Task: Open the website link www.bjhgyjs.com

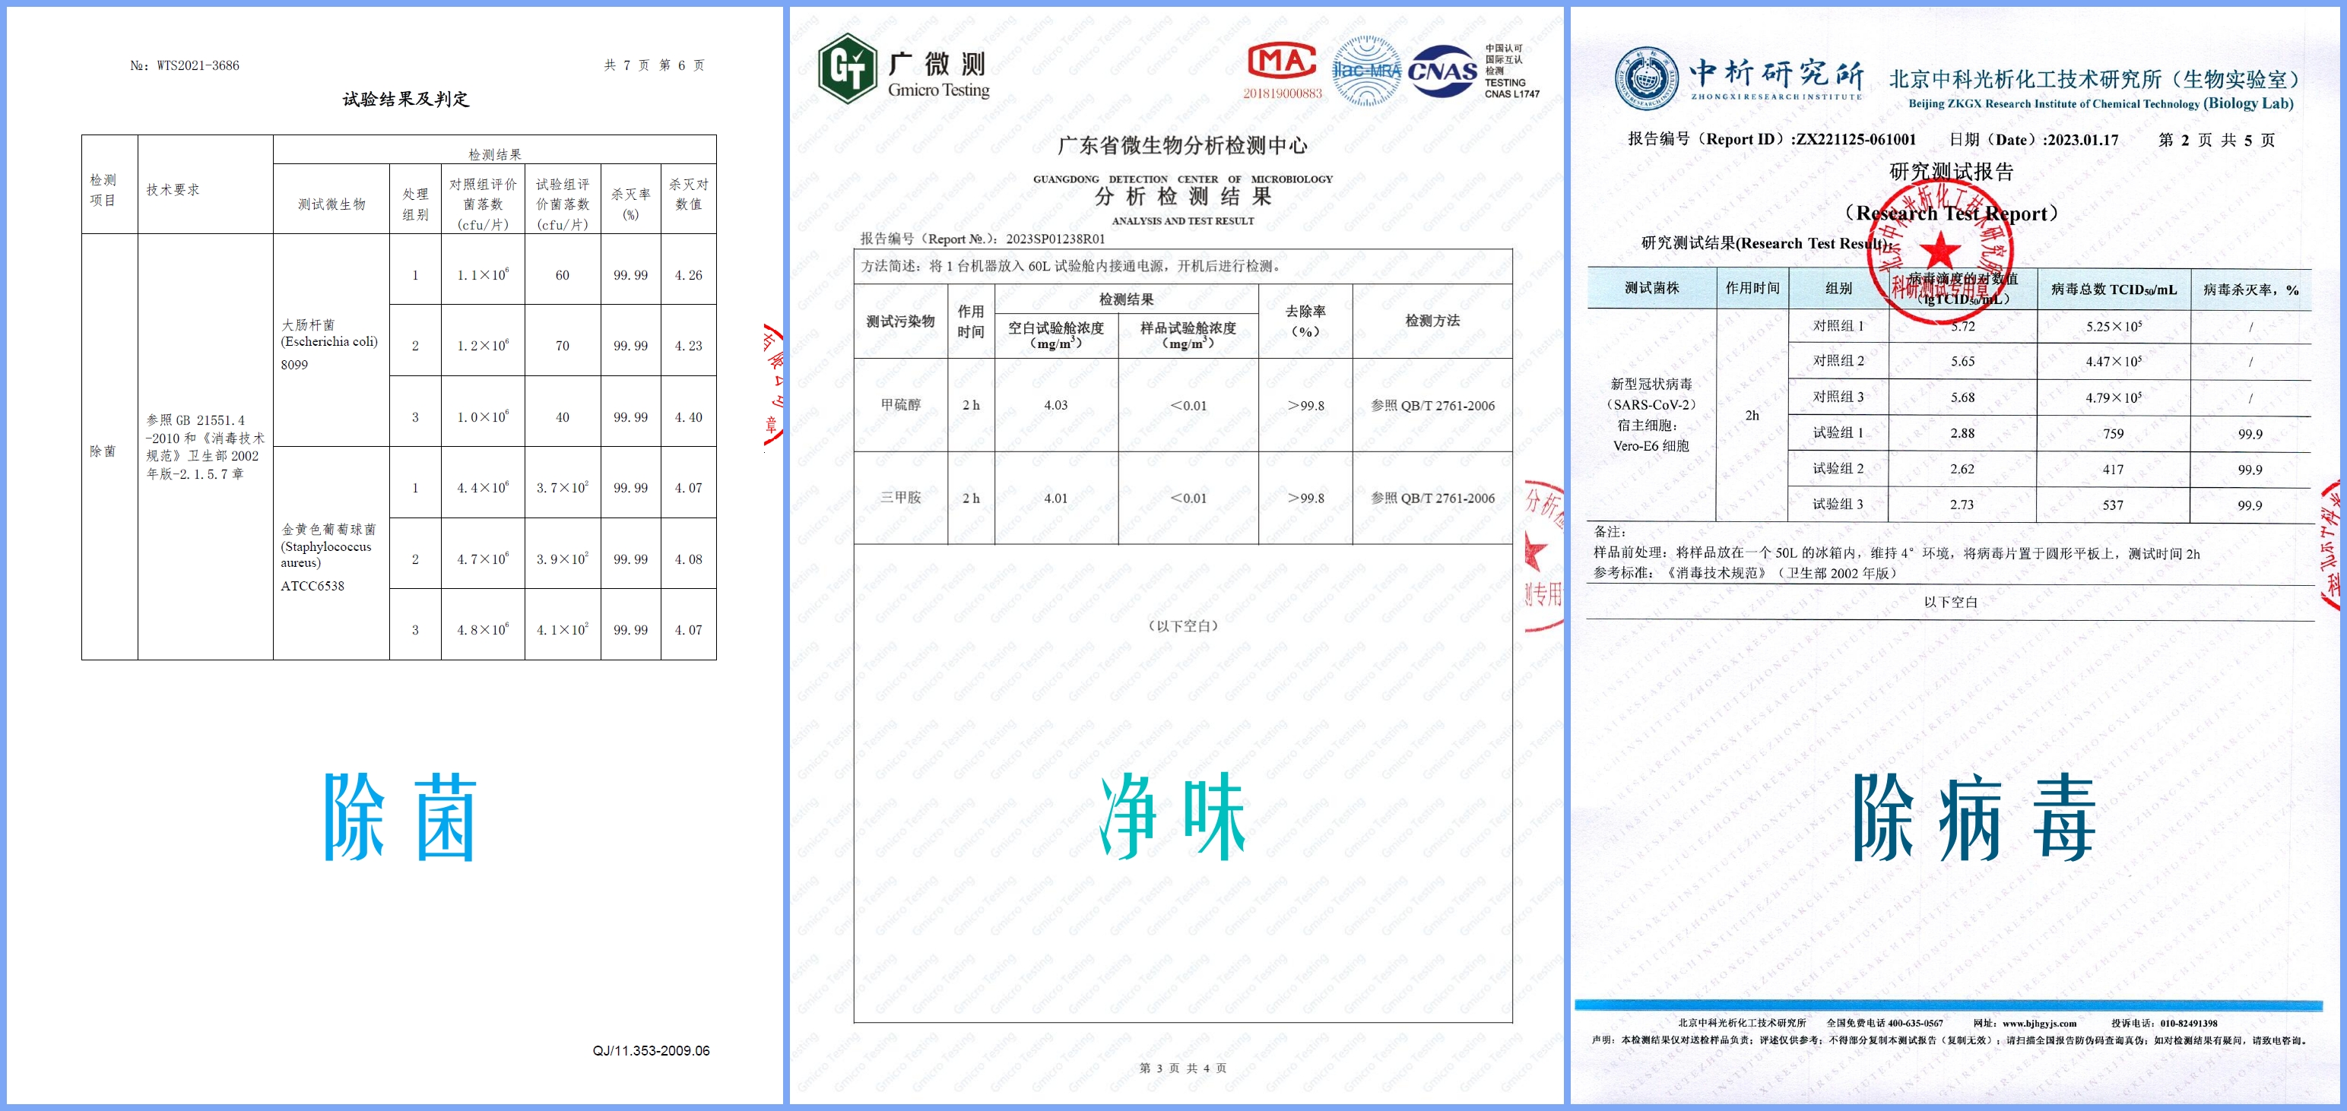Action: click(2039, 1023)
